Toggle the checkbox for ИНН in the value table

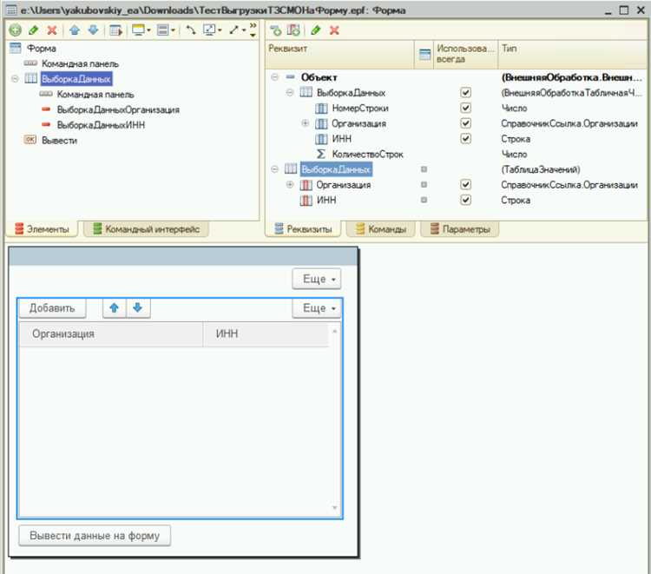[x=466, y=200]
